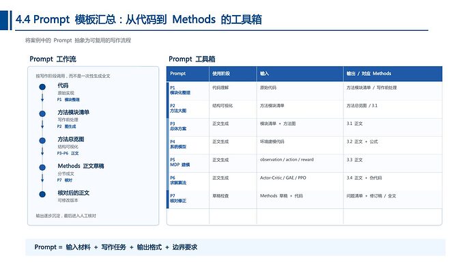The width and height of the screenshot is (471, 265).
Task: Click the '输入' table column header
Action: [264, 73]
